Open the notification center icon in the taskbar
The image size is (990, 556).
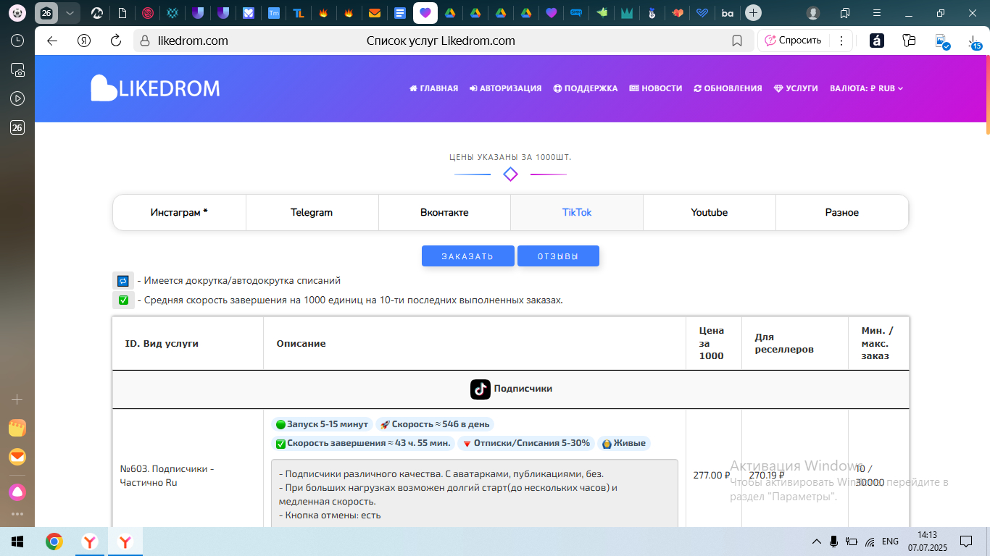click(x=966, y=541)
